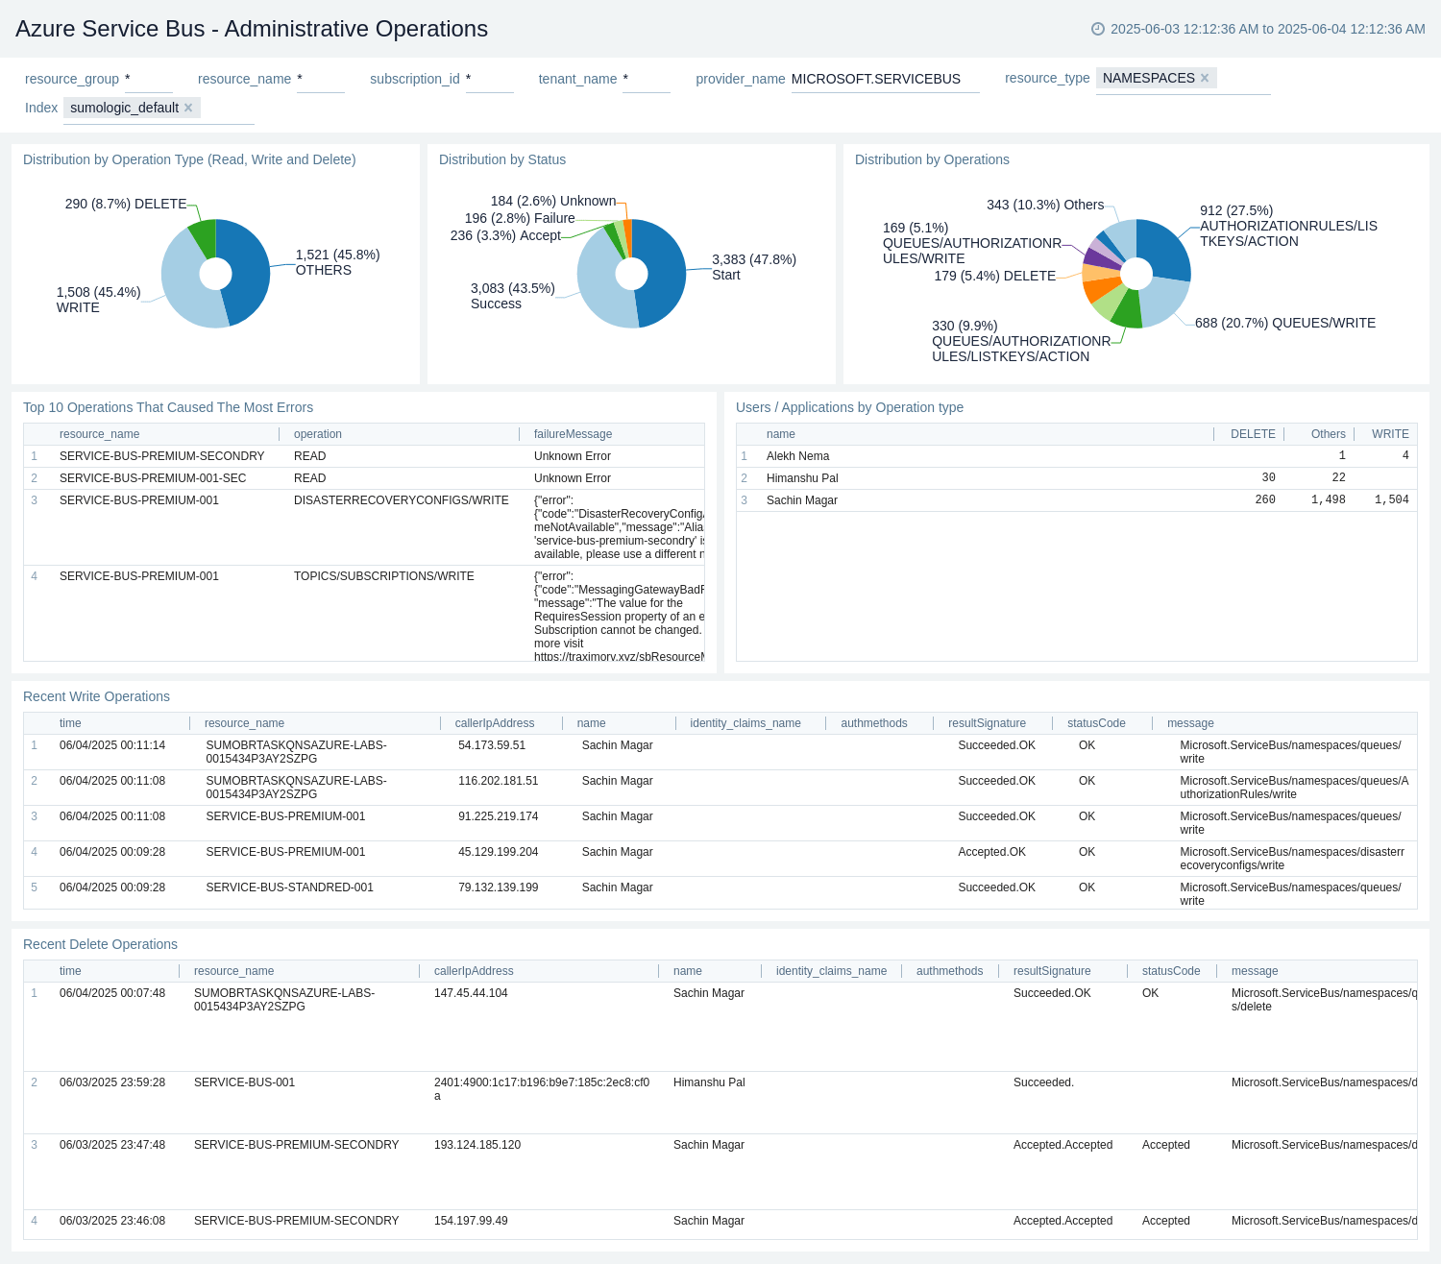The width and height of the screenshot is (1441, 1264).
Task: Click Alekh Nema in users table
Action: (797, 456)
